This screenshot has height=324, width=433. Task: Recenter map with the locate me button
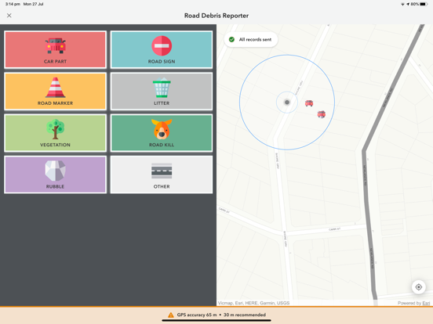pyautogui.click(x=419, y=287)
